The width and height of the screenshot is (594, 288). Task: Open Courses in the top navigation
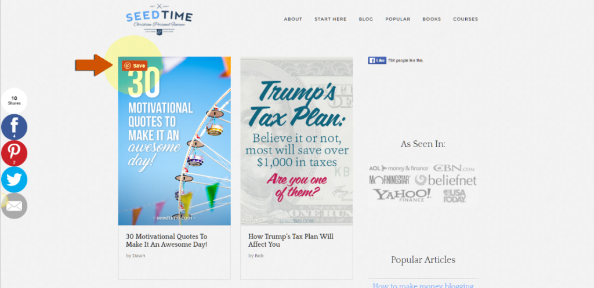click(x=466, y=19)
